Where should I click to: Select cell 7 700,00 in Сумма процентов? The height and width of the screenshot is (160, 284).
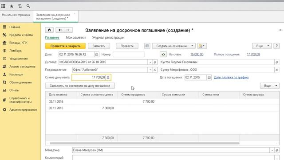coord(138,102)
